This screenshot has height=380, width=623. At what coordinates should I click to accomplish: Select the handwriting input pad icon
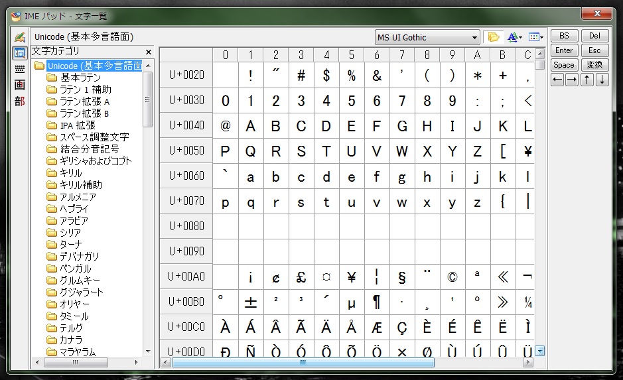[x=20, y=37]
